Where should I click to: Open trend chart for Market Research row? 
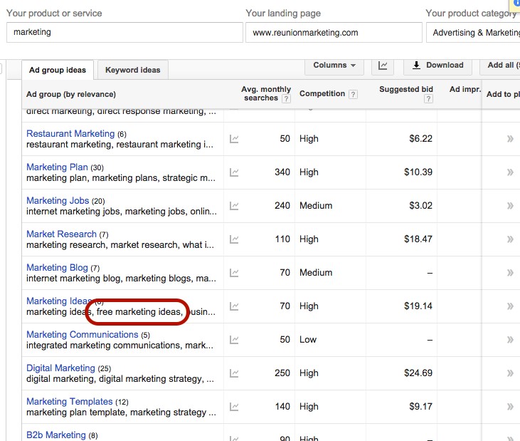click(x=234, y=239)
